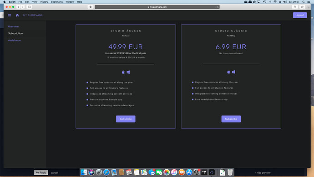Image resolution: width=314 pixels, height=177 pixels.
Task: Open TIDAL app in the Dock
Action: pos(204,172)
